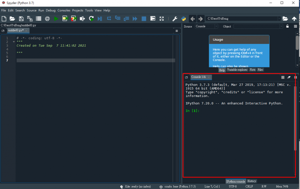The width and height of the screenshot is (300, 189).
Task: Open the Consoles menu
Action: coord(64,10)
